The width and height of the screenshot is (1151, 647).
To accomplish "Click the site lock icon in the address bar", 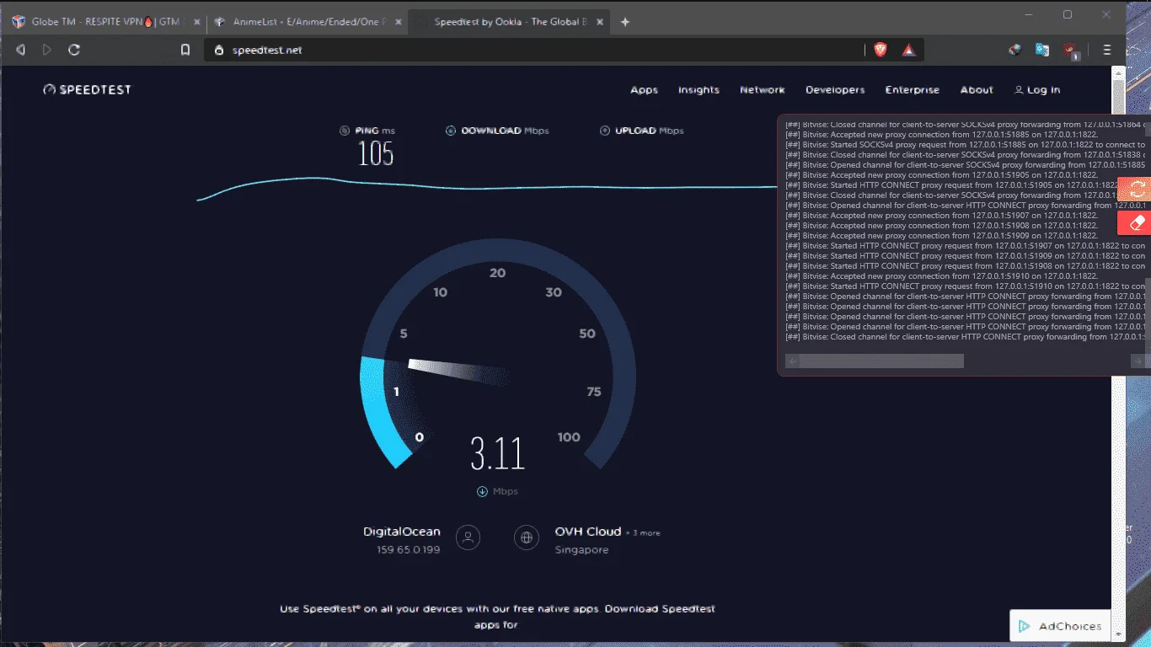I will tap(217, 51).
